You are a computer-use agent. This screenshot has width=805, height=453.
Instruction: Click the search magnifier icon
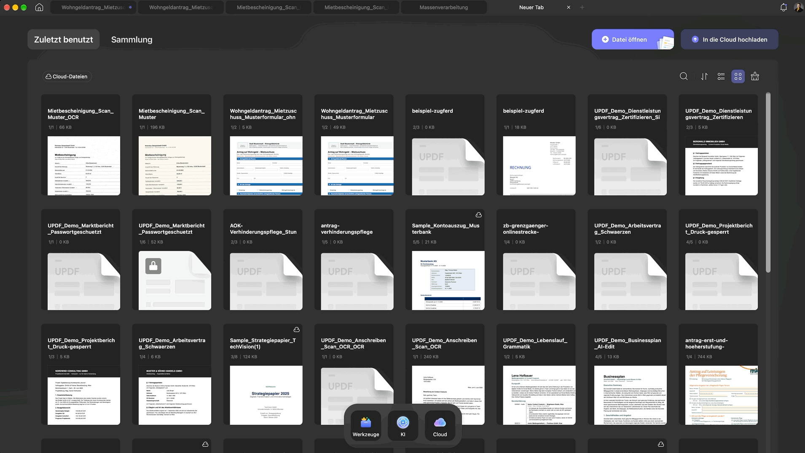[x=684, y=76]
